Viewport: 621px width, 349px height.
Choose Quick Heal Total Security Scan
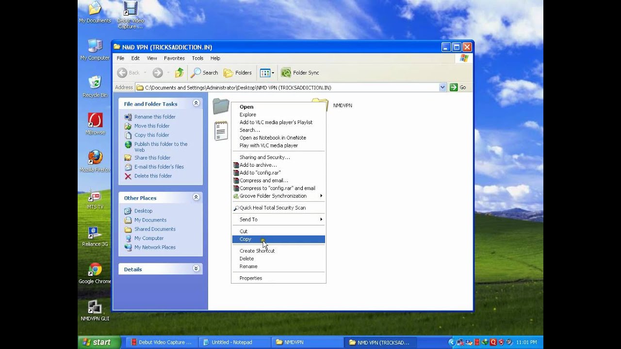tap(278, 208)
